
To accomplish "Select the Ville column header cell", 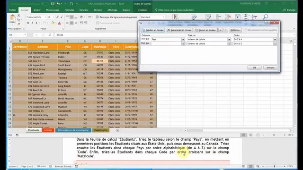I will (x=68, y=47).
